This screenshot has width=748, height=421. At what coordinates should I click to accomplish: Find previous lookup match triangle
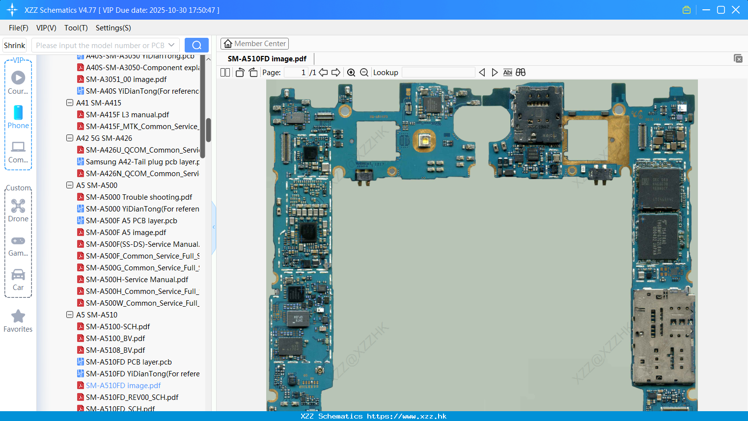coord(482,72)
